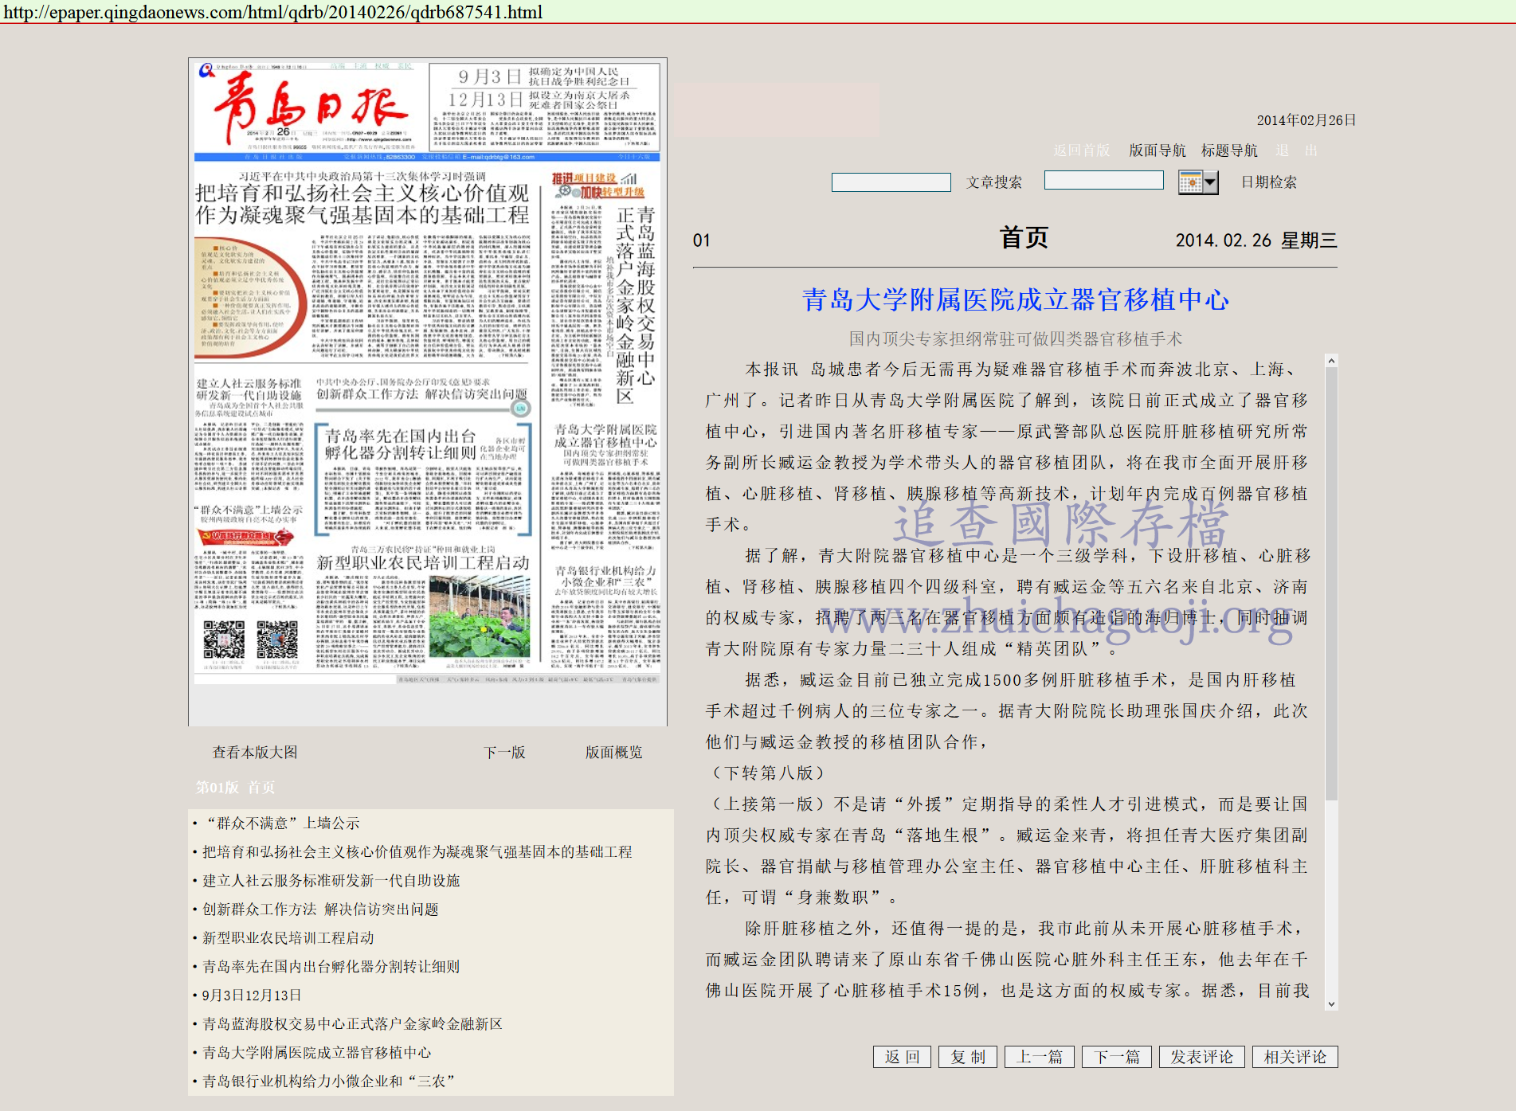Click 日期检索 date search link
Screen dimensions: 1516x1111
point(1268,182)
